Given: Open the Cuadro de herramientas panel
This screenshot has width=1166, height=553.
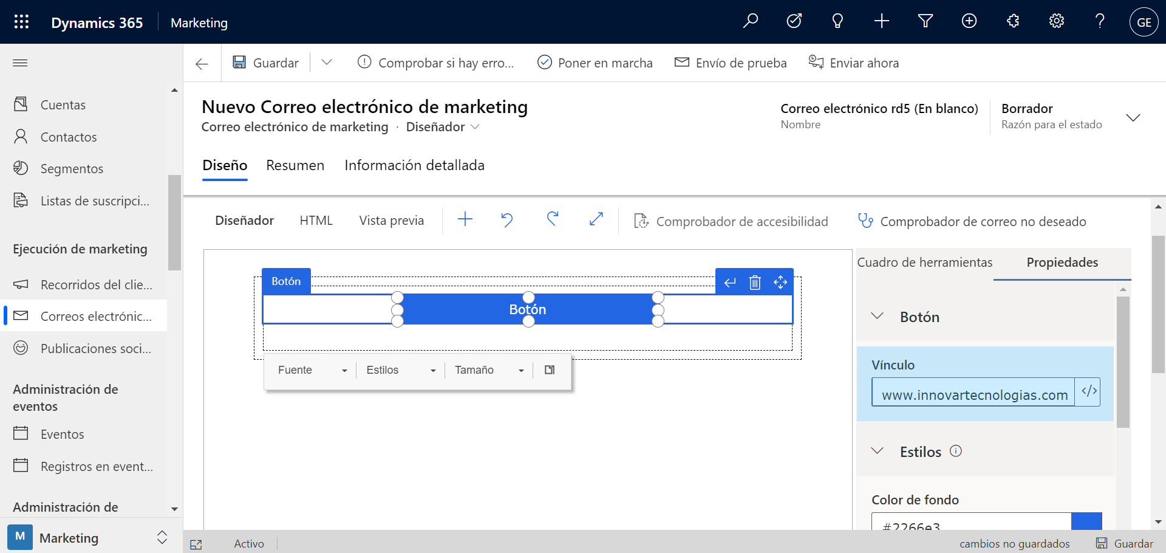Looking at the screenshot, I should point(925,263).
